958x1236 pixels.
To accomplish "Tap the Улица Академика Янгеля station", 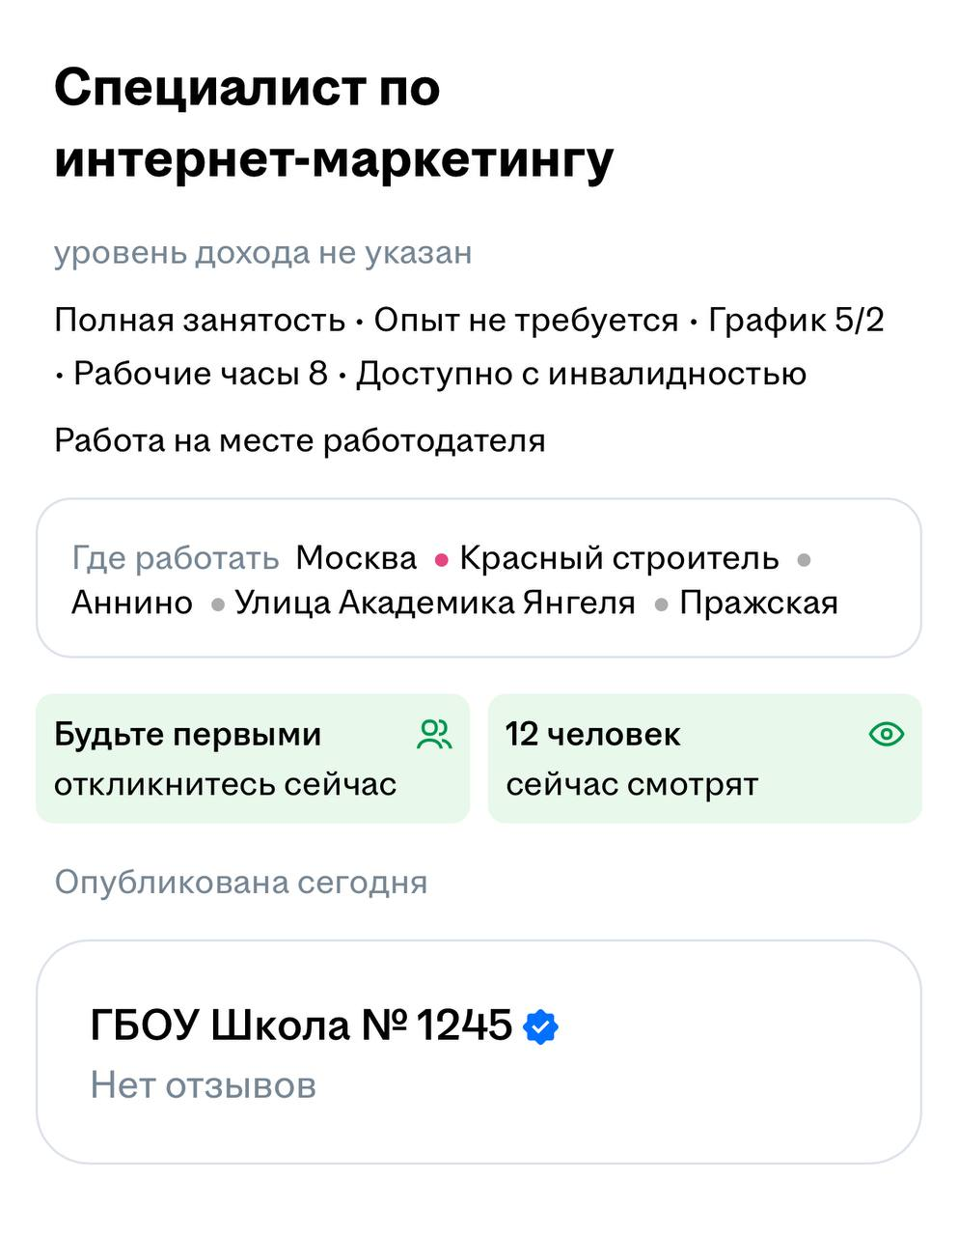I will tap(435, 604).
